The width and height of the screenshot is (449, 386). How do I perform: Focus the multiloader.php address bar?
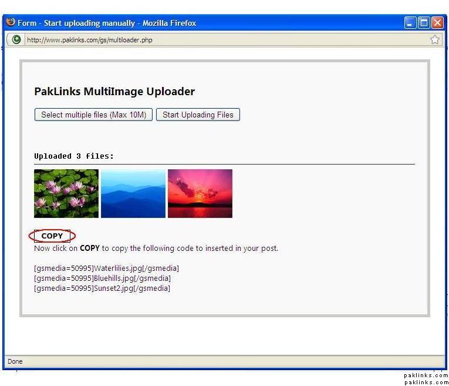point(223,40)
